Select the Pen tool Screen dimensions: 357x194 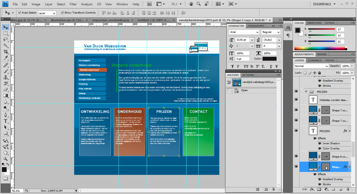pos(6,115)
